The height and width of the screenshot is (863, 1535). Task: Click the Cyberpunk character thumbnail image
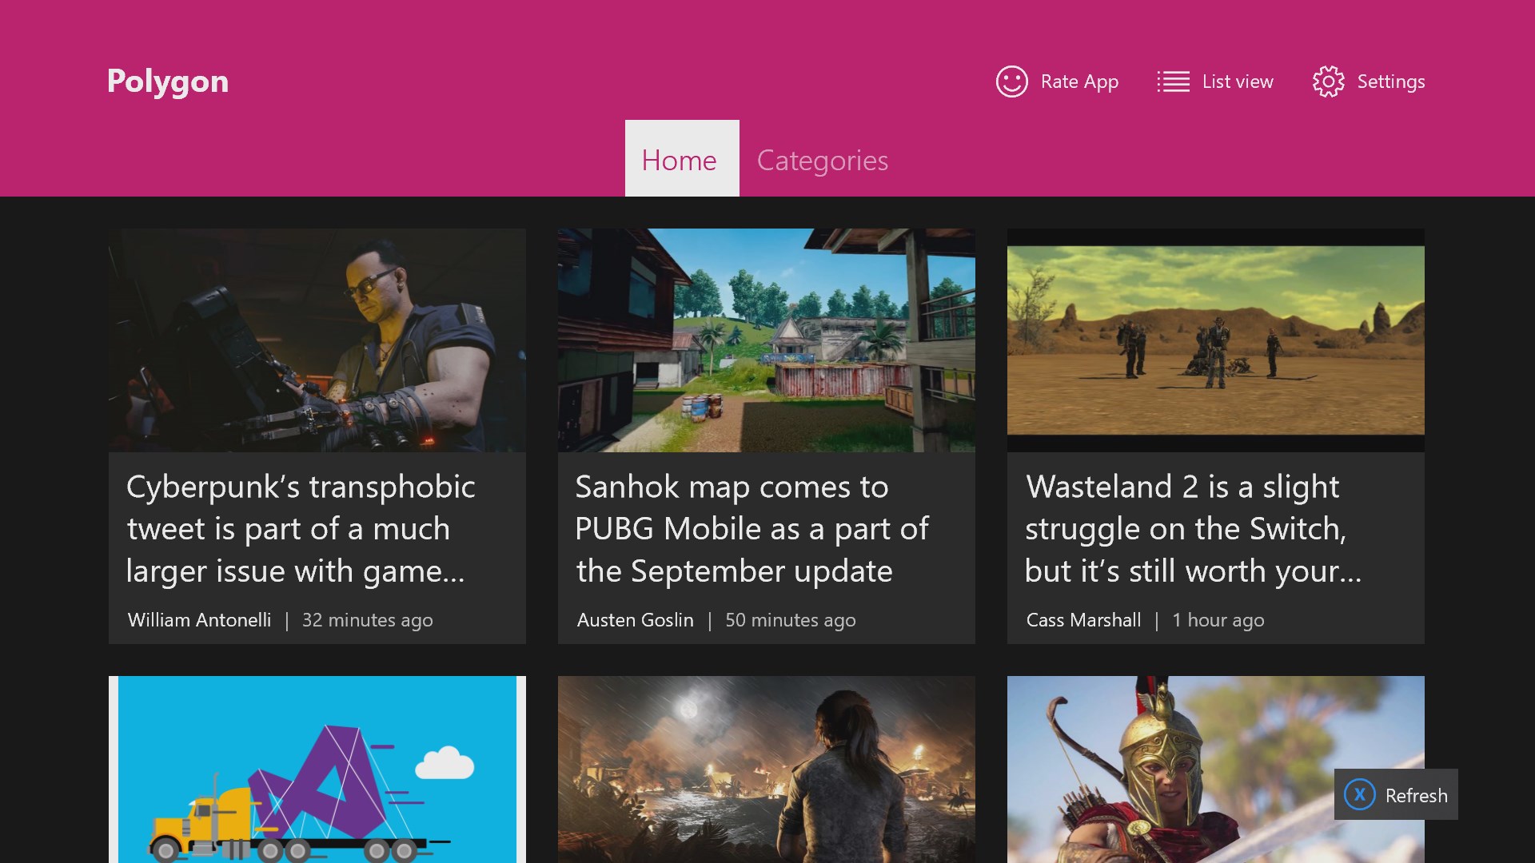[x=317, y=340]
